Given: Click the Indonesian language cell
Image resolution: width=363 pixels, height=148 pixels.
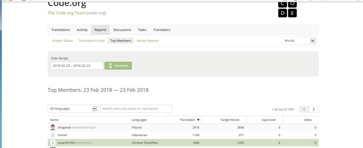Looking at the screenshot, I should tap(139, 135).
